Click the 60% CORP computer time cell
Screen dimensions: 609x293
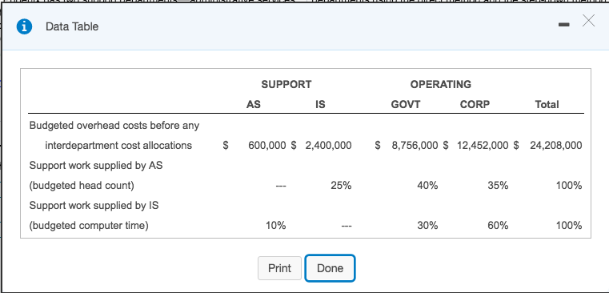[498, 226]
